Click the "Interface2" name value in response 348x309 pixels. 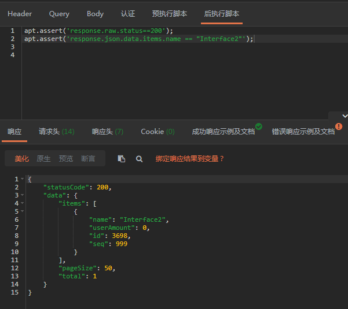(x=142, y=219)
